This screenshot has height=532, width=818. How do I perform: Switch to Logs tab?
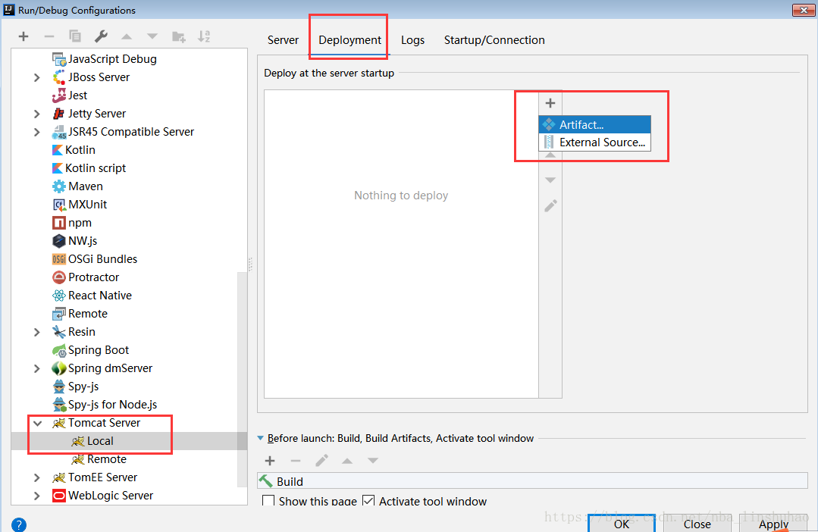412,40
